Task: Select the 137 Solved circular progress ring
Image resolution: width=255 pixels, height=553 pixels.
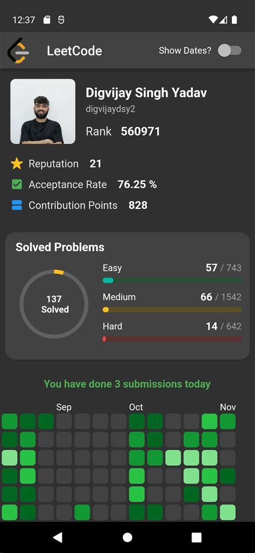Action: coord(54,304)
